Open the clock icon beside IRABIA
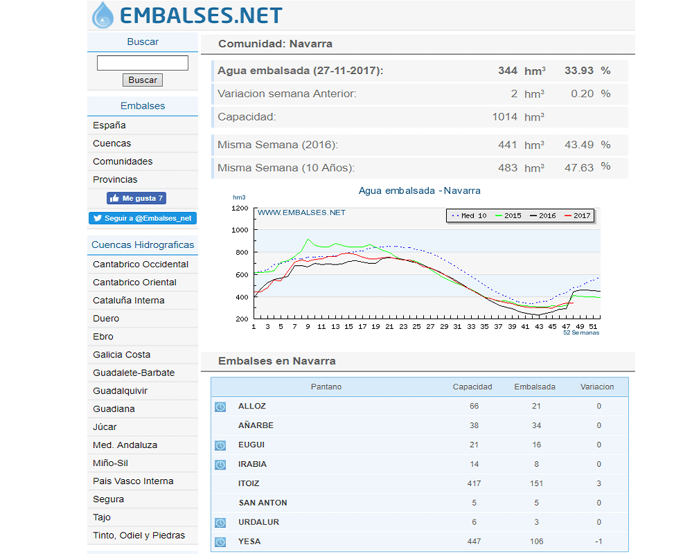692x554 pixels. [x=220, y=465]
